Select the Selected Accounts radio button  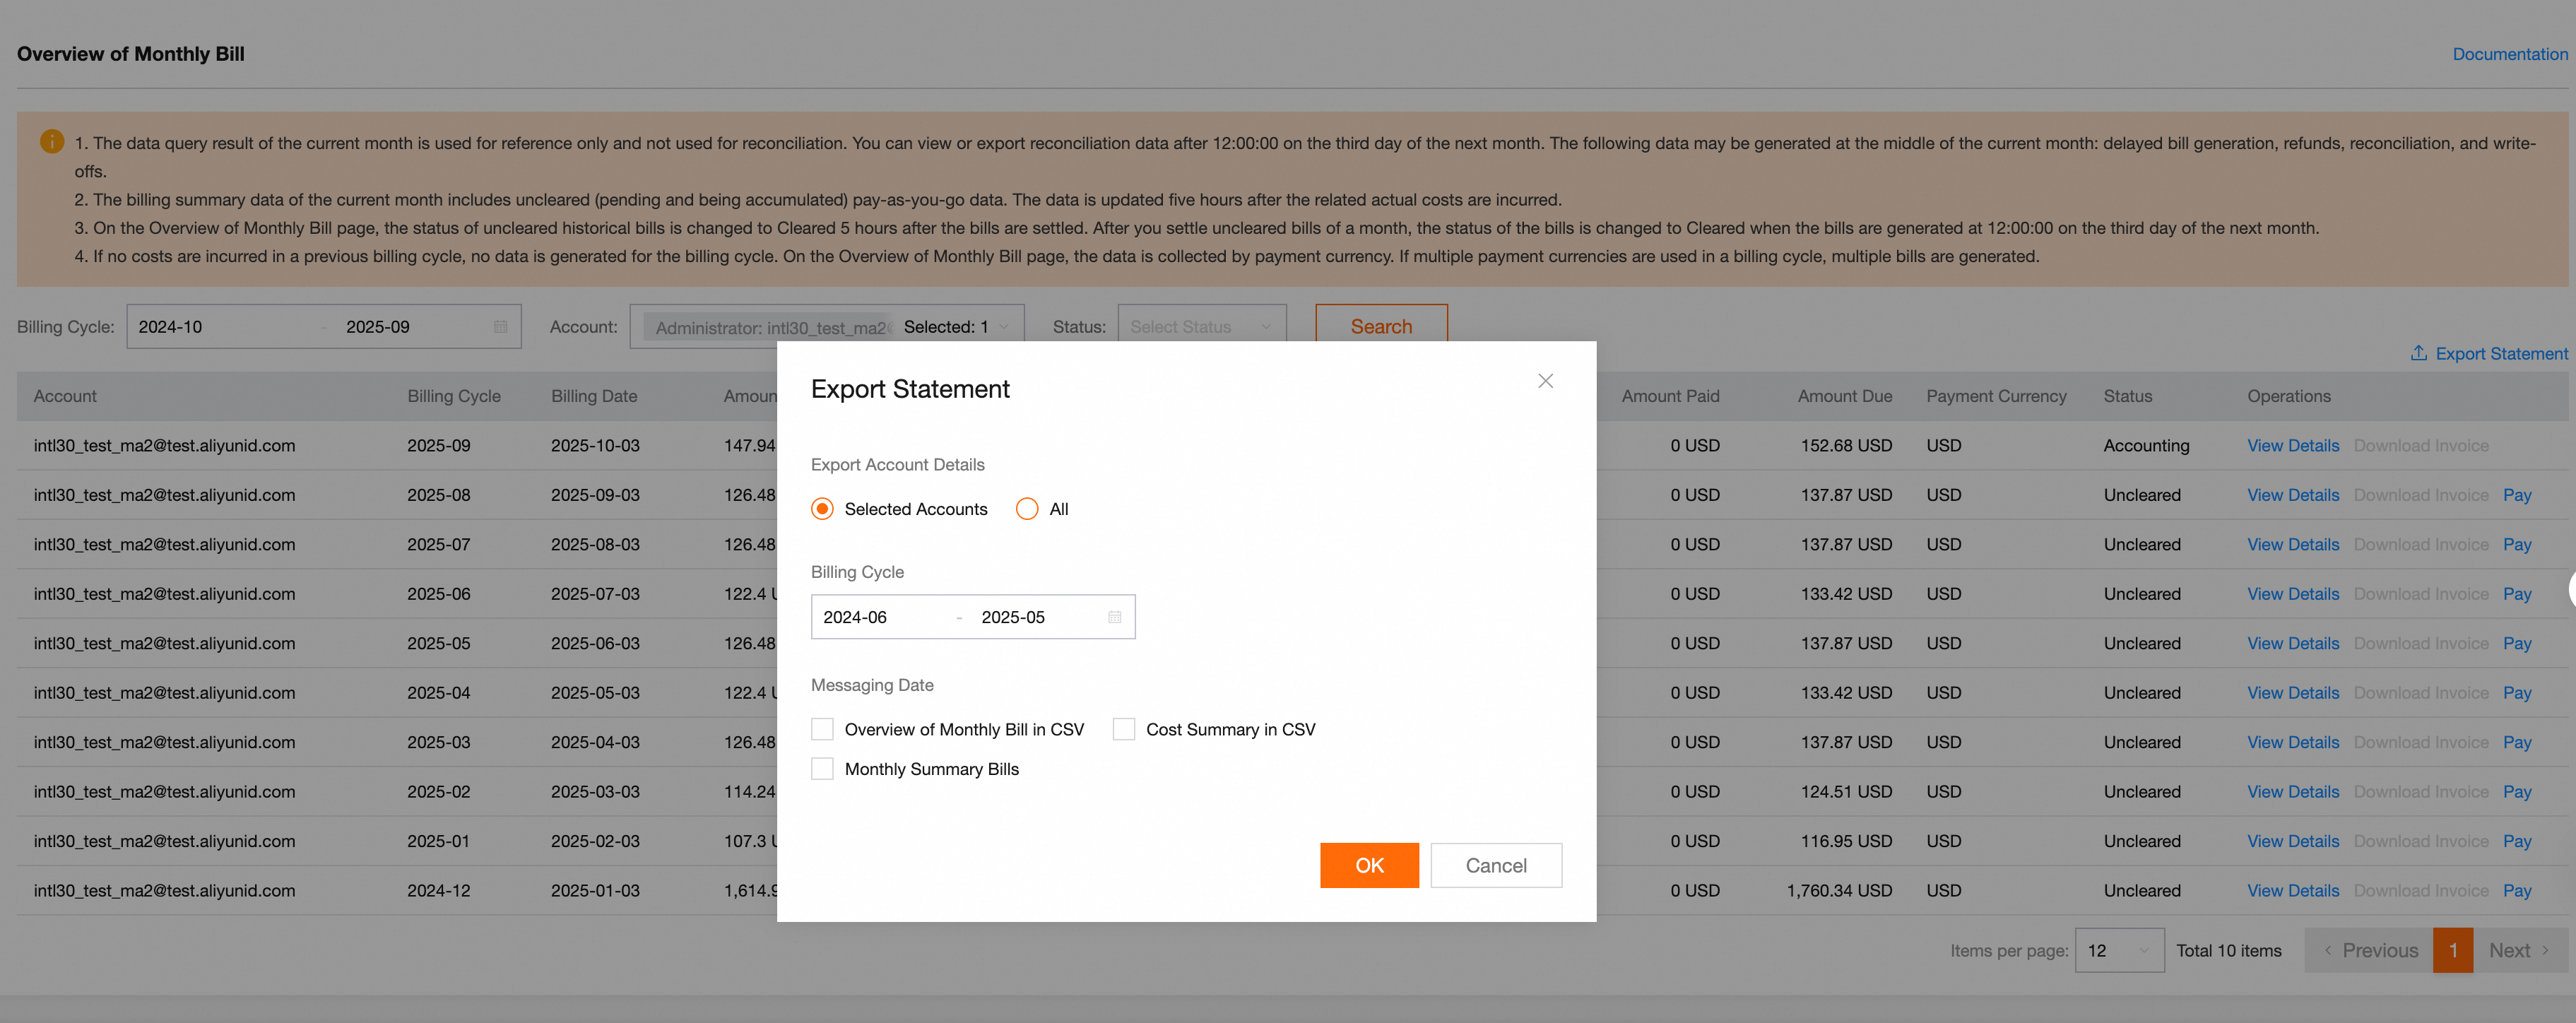pos(822,509)
